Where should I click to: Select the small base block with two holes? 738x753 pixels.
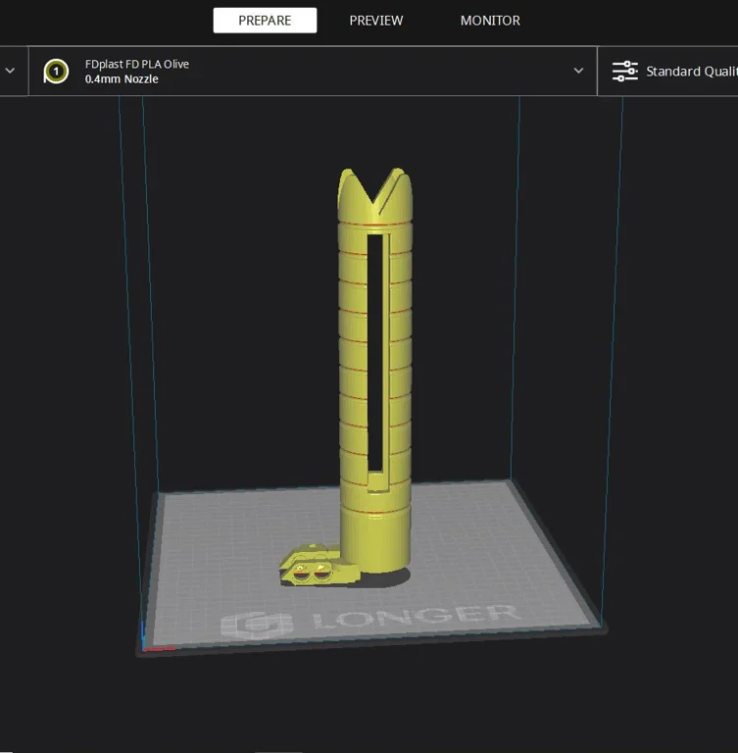coord(312,570)
